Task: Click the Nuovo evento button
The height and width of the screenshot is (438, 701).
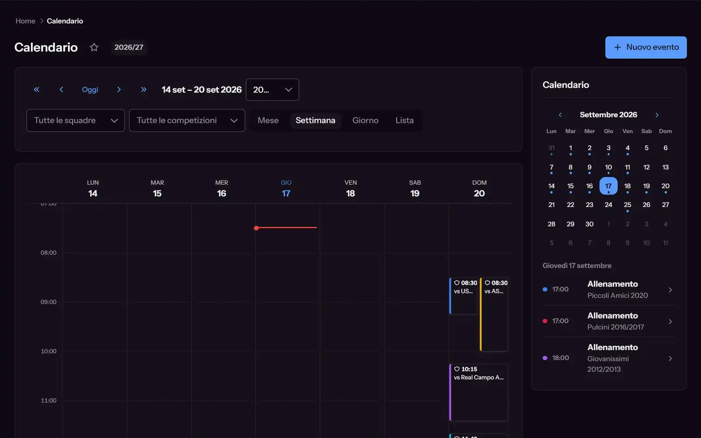Action: tap(646, 47)
